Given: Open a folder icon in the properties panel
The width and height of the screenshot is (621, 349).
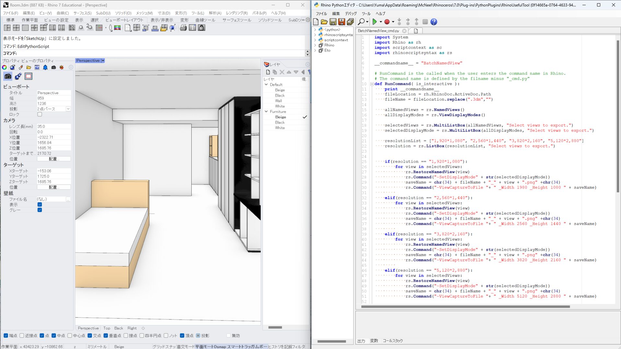Looking at the screenshot, I should (28, 67).
